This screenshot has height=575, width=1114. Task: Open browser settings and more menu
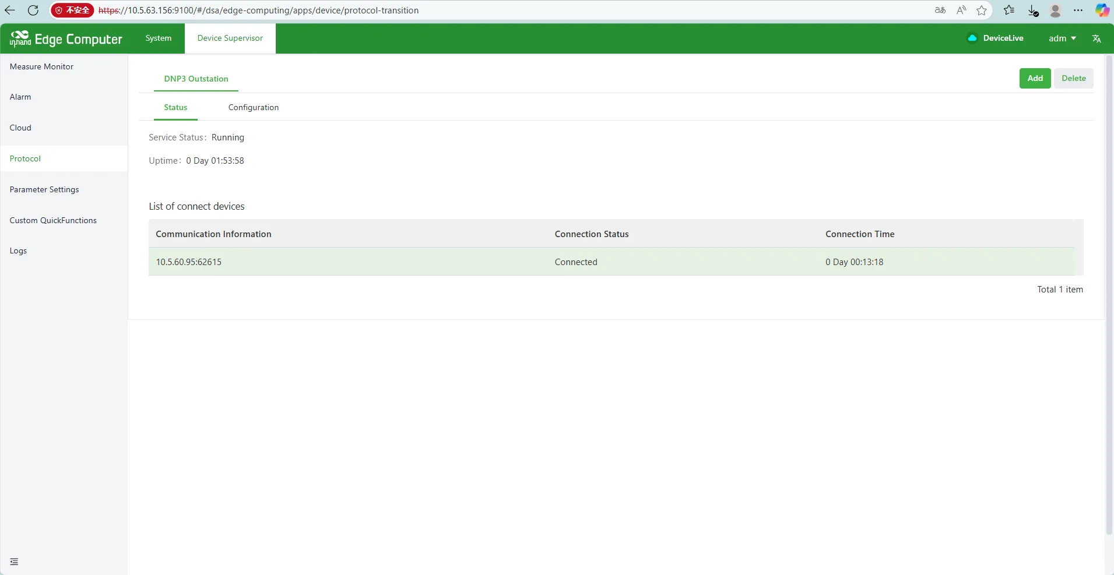(x=1078, y=10)
